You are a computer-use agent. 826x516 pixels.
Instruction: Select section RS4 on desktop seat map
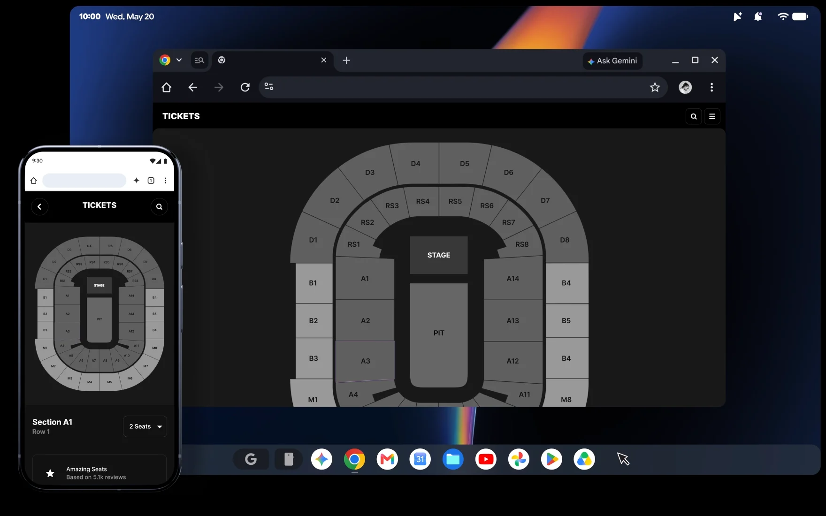pos(423,201)
